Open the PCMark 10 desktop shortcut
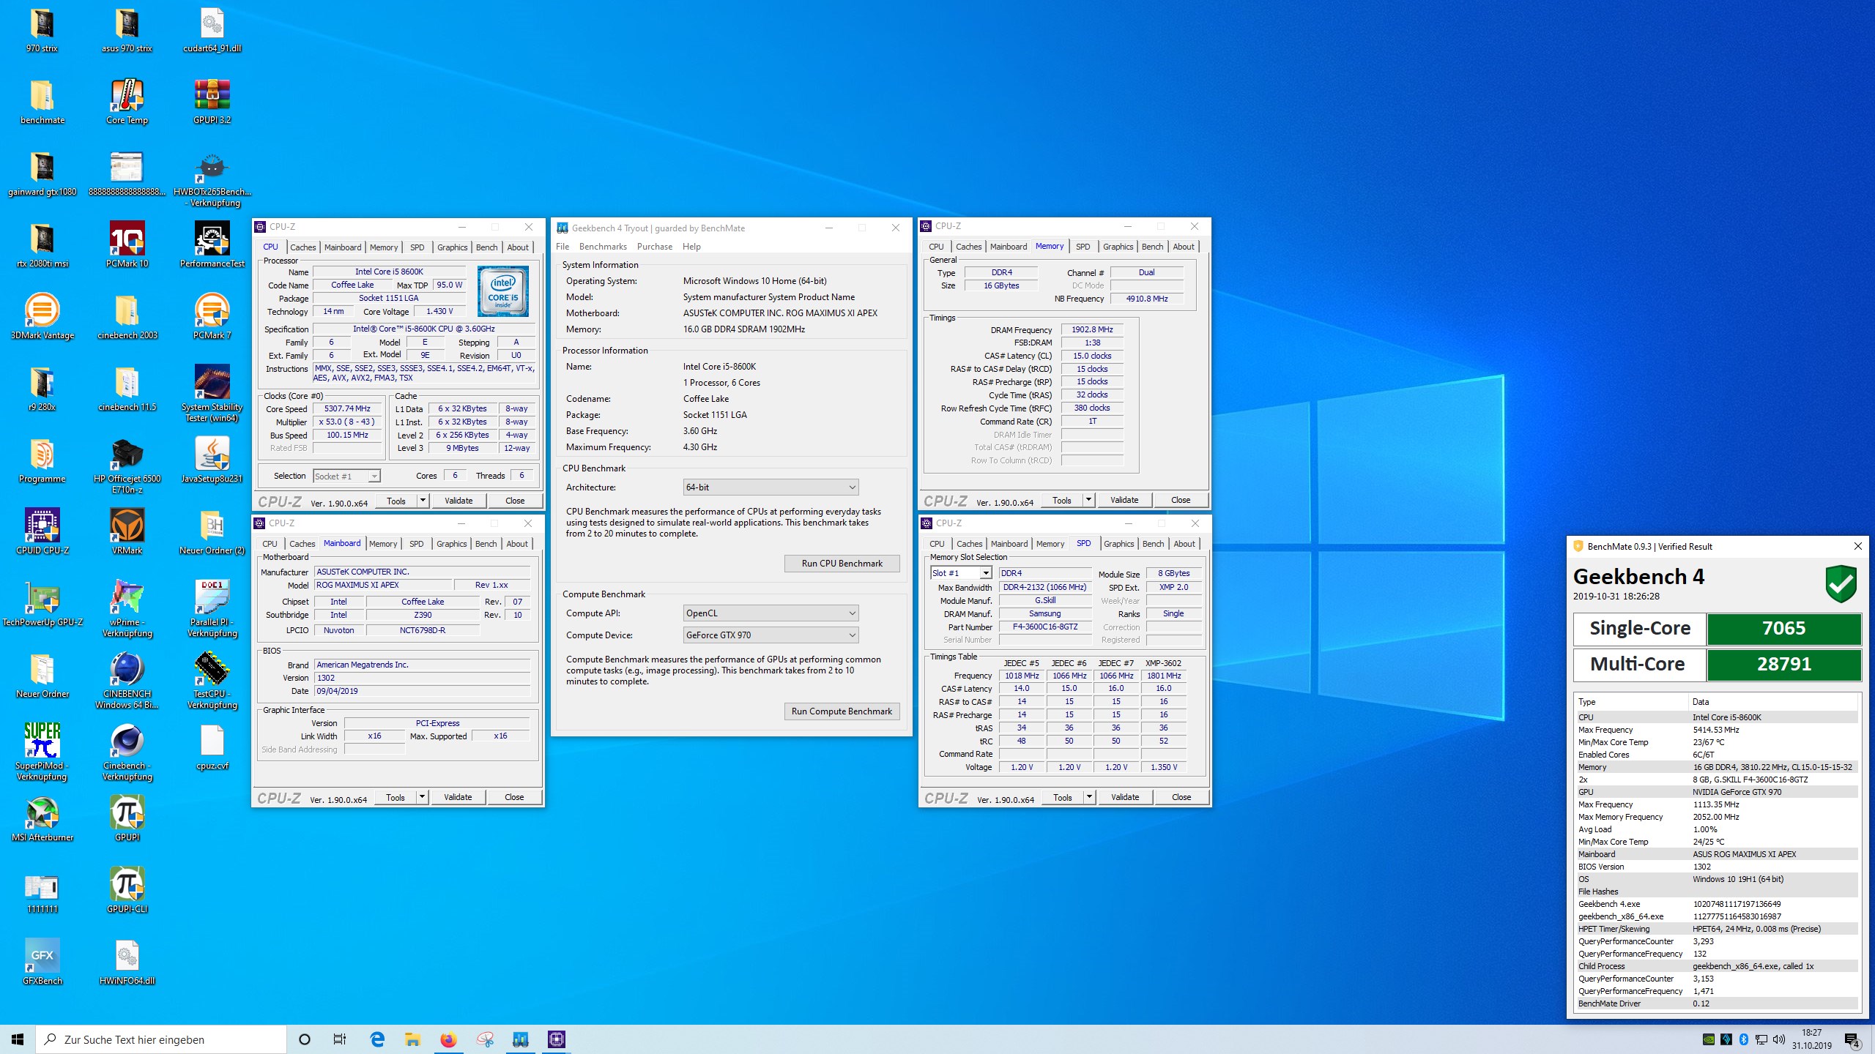Viewport: 1875px width, 1054px height. pyautogui.click(x=127, y=244)
